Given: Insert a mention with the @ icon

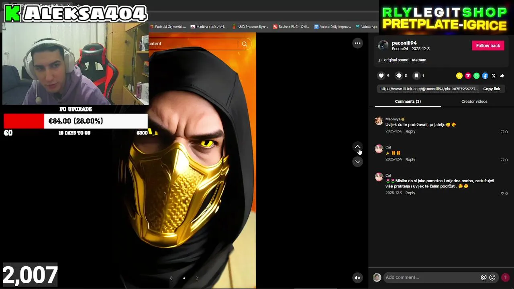Looking at the screenshot, I should (x=483, y=277).
